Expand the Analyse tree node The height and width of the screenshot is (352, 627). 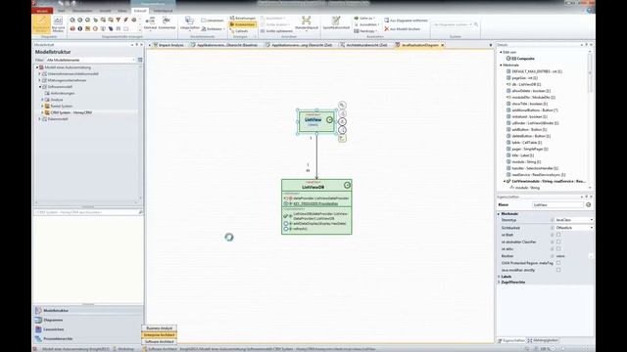42,100
